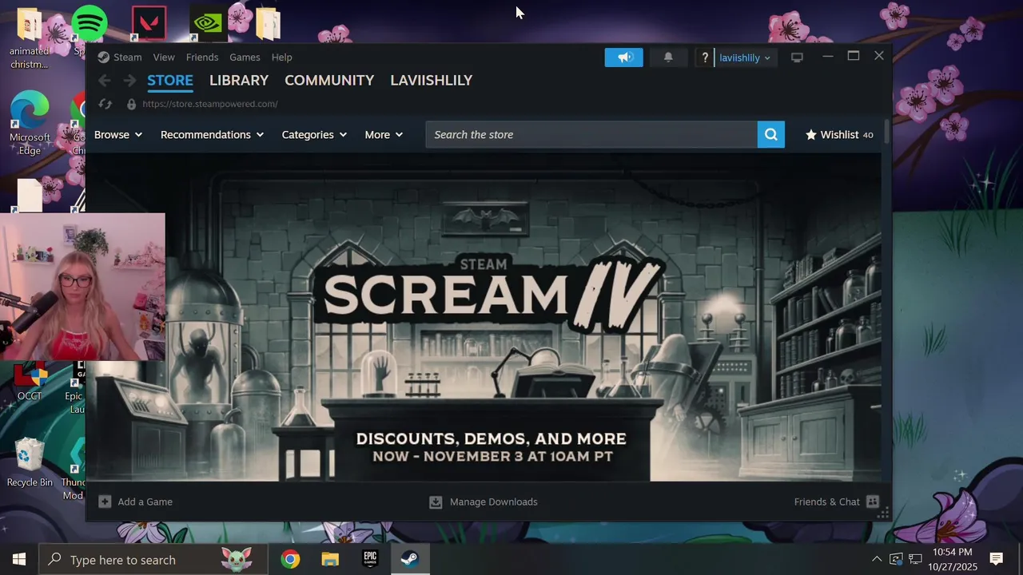
Task: Click the Manage Downloads text
Action: tap(493, 502)
